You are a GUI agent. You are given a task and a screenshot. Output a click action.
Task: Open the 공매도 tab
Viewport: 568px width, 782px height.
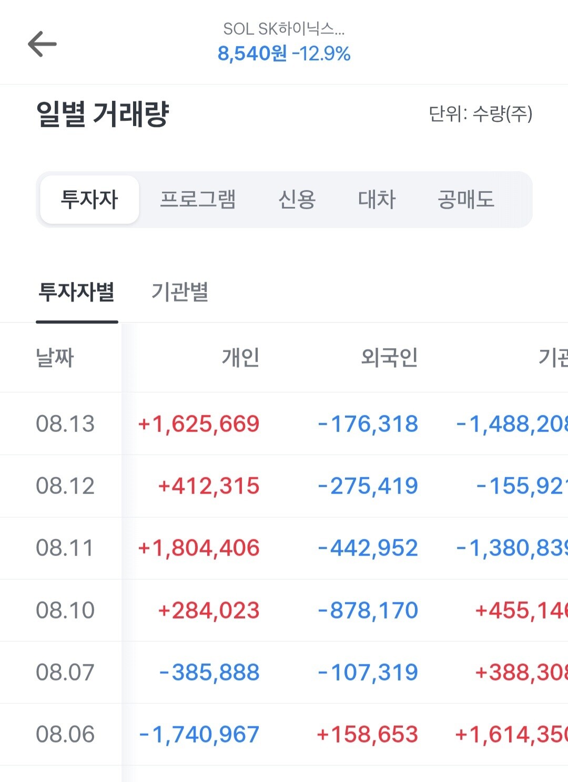466,200
